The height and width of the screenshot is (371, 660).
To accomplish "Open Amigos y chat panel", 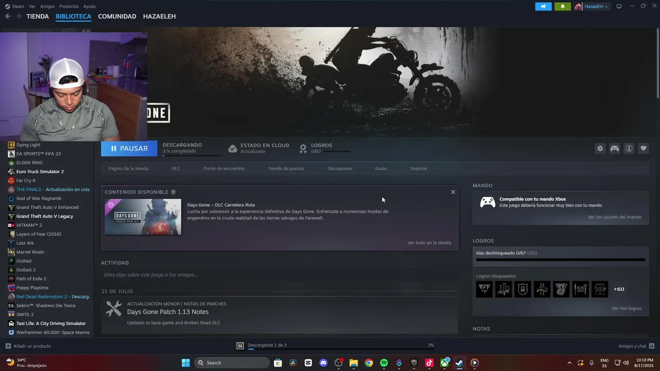I will (636, 346).
